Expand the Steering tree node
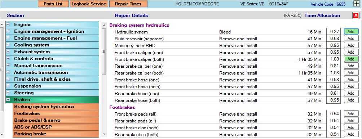This screenshot has width=362, height=139. [8, 93]
